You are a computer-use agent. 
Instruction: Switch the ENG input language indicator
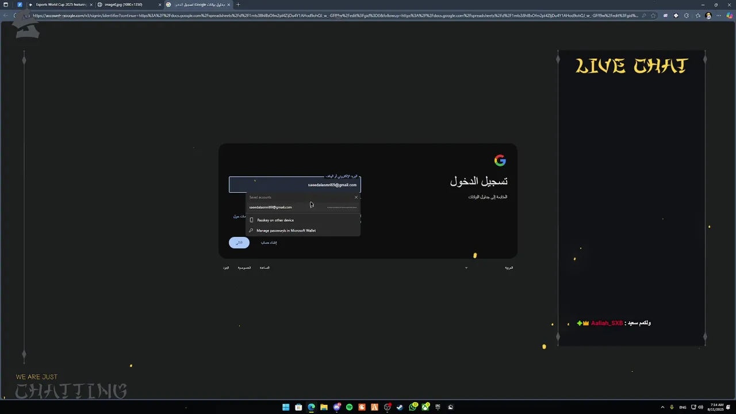click(683, 407)
